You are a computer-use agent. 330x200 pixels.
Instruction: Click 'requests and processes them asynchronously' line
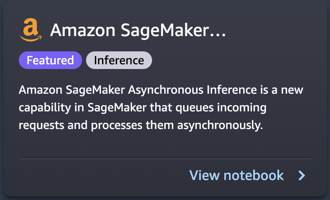pos(141,125)
